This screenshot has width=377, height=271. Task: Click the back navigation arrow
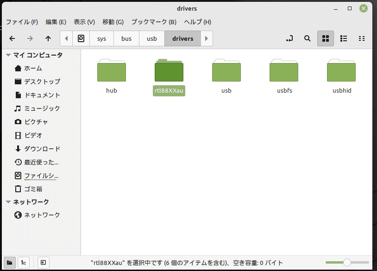(12, 38)
